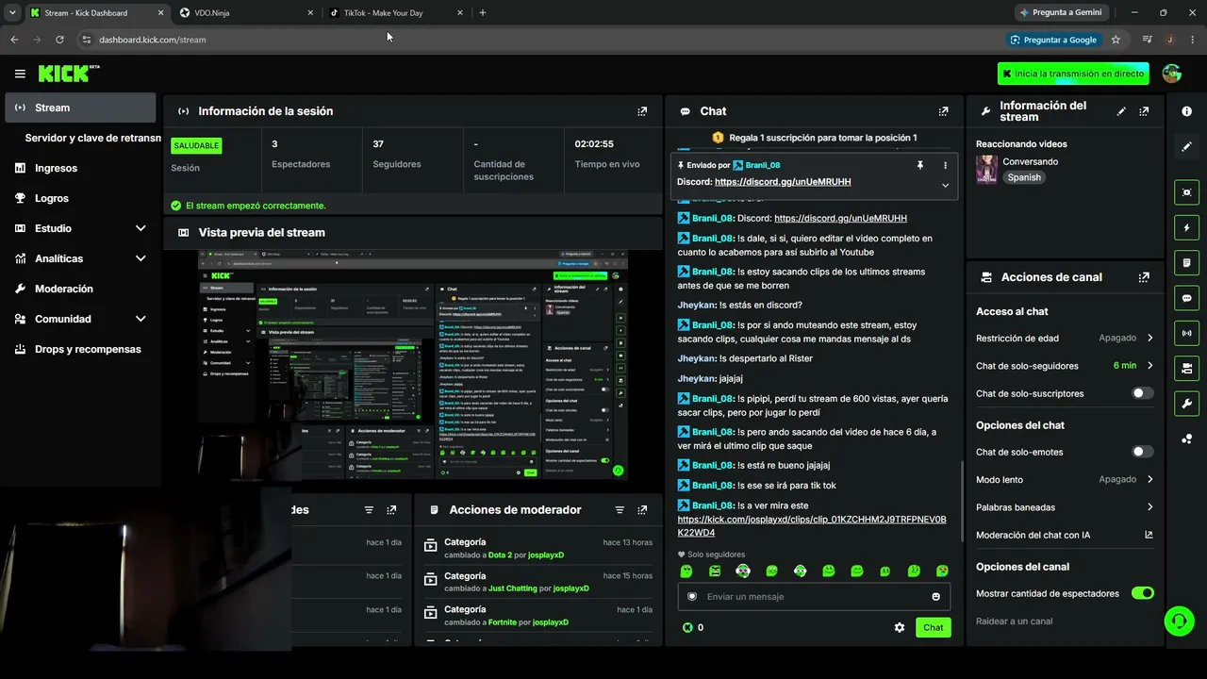Select Stream in the sidebar

[x=80, y=108]
